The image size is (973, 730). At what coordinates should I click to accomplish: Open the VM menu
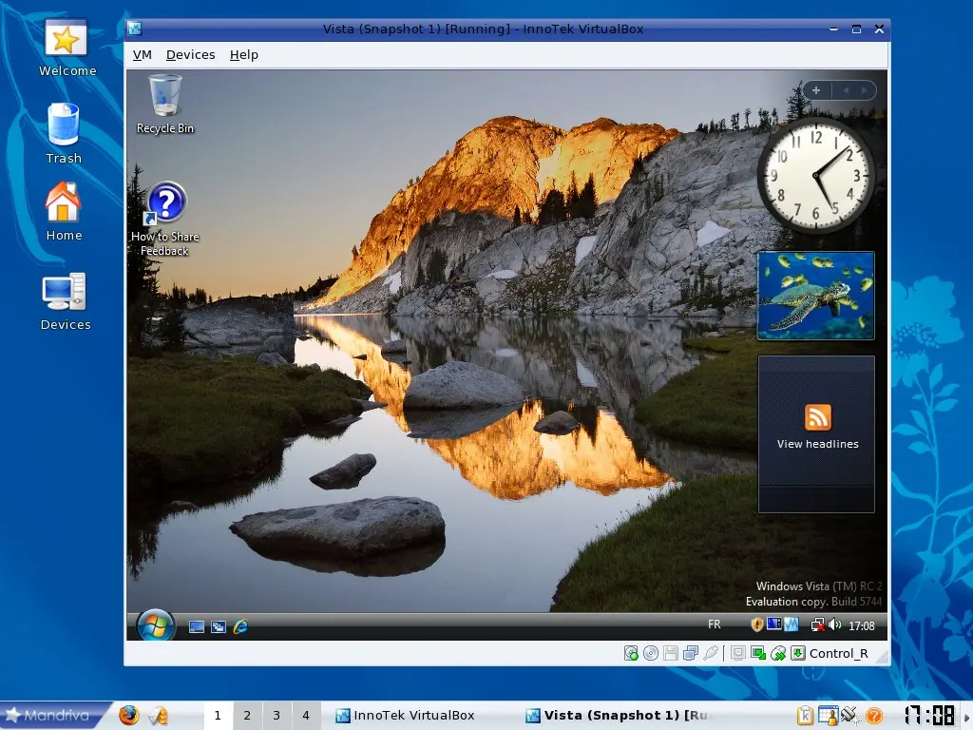point(142,54)
